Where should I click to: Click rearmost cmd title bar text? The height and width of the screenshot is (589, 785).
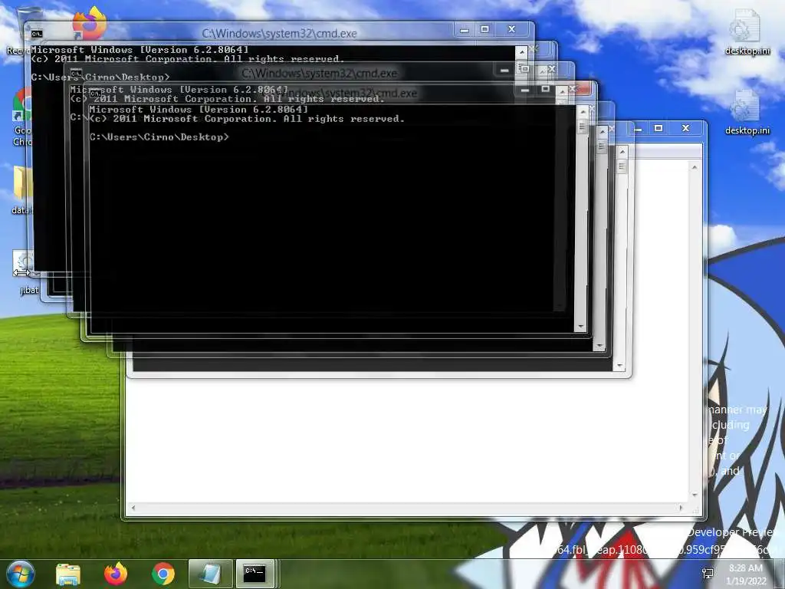click(279, 34)
